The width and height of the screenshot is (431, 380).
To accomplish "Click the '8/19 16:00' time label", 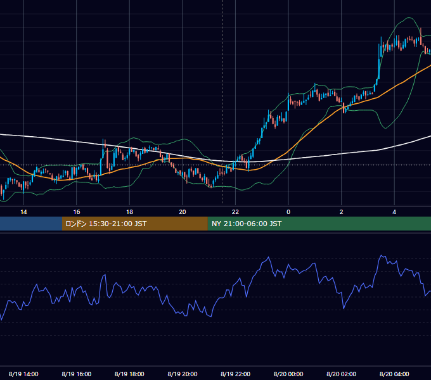I will pos(77,374).
